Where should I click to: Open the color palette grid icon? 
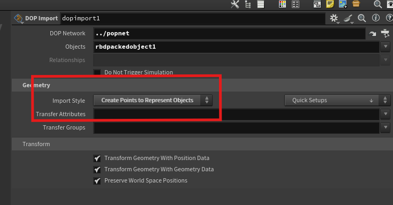click(283, 4)
